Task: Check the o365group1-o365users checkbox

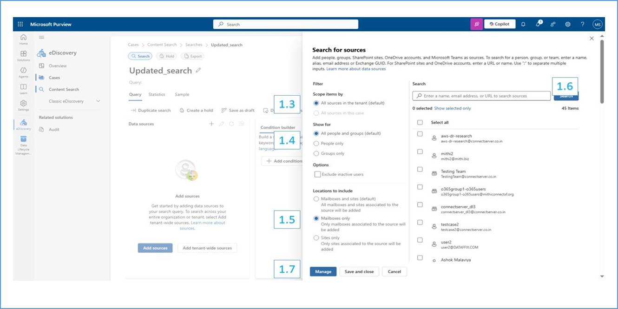Action: click(420, 187)
